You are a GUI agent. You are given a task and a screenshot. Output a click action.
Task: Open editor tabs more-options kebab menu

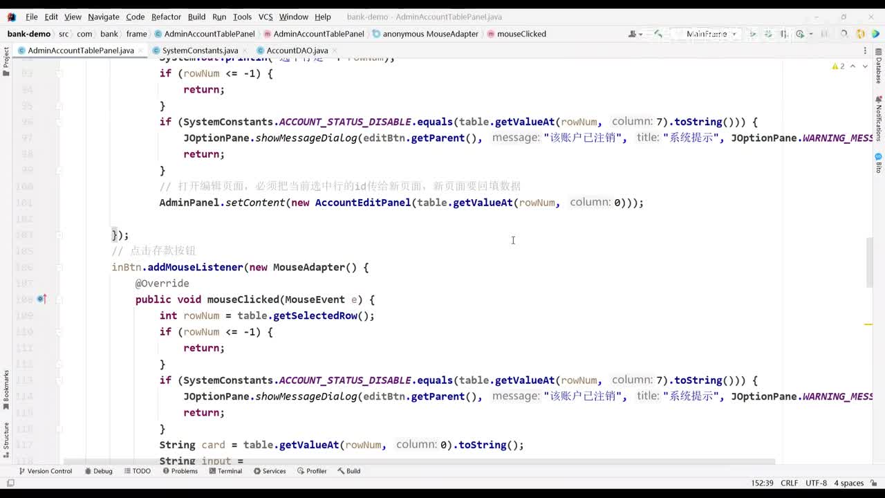tap(865, 50)
